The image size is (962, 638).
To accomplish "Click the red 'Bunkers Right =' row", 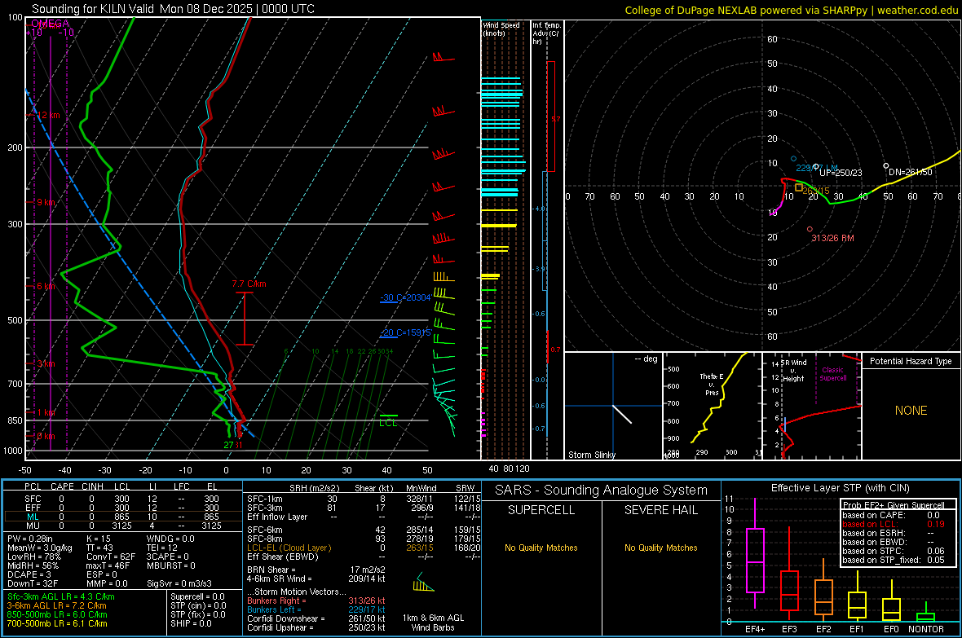I will (x=316, y=601).
